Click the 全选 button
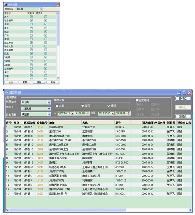 (x=11, y=82)
